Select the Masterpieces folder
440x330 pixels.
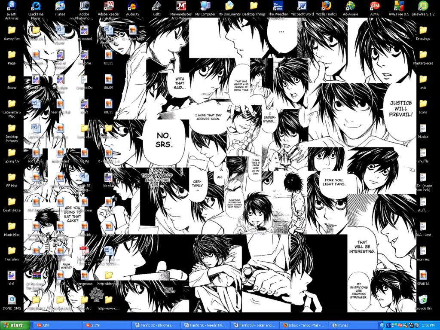pyautogui.click(x=423, y=58)
